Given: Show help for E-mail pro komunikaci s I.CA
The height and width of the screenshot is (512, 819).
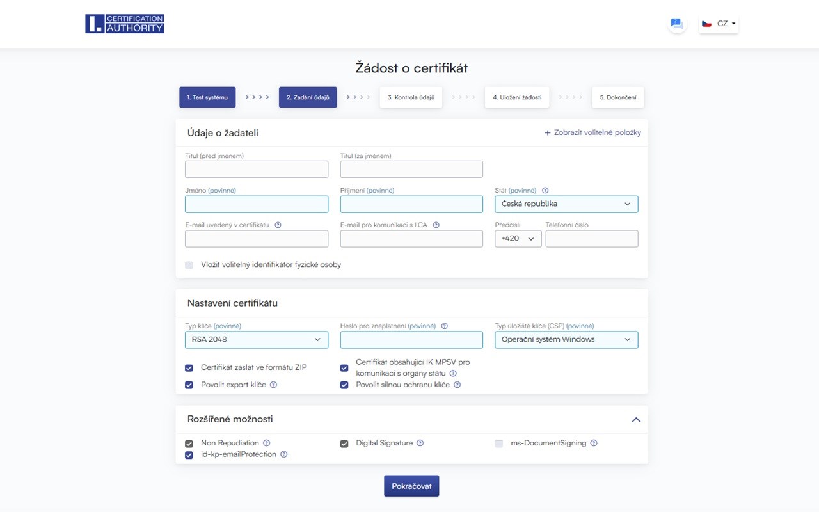Looking at the screenshot, I should click(436, 225).
